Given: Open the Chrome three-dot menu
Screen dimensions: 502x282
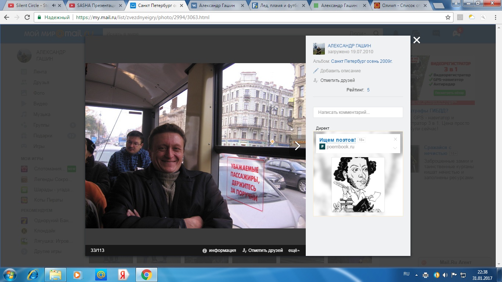Looking at the screenshot, I should click(495, 17).
